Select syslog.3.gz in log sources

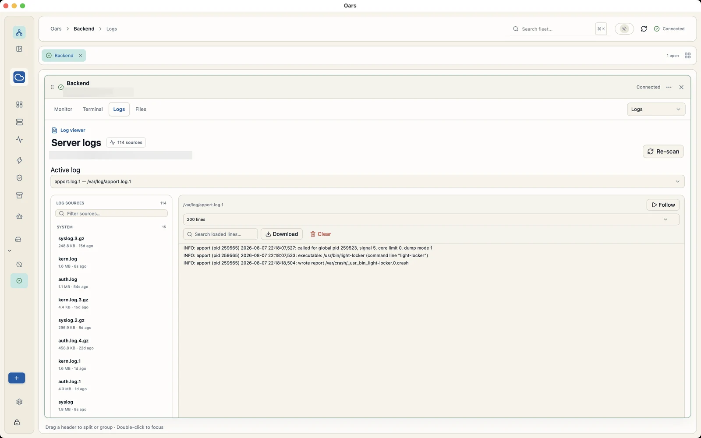(111, 242)
